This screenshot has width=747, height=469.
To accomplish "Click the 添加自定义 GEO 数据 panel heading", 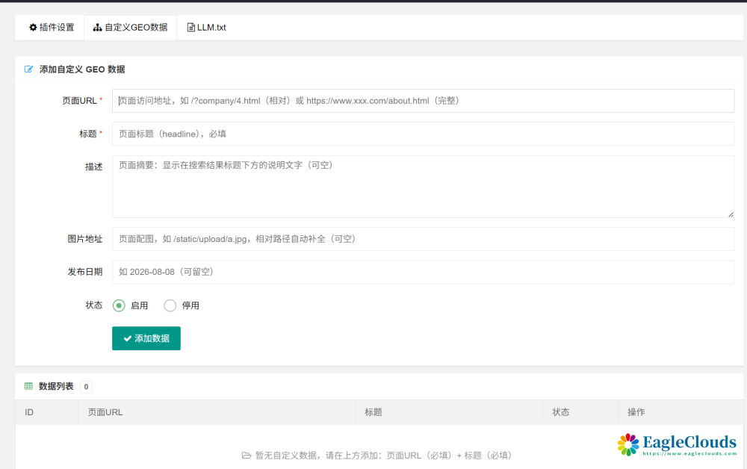I will tap(82, 69).
